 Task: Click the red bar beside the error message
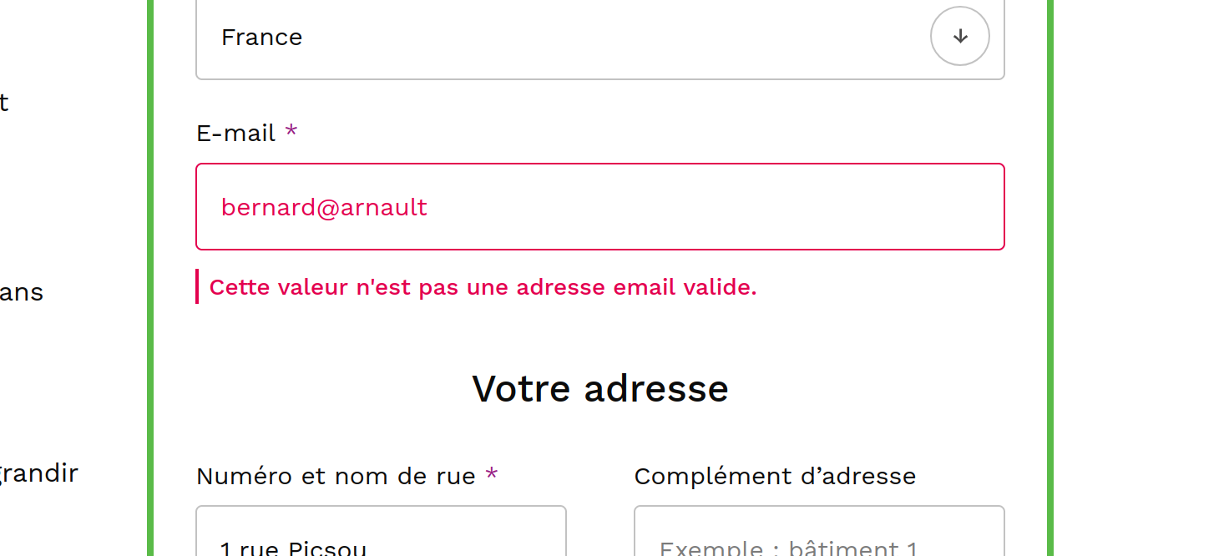[197, 286]
